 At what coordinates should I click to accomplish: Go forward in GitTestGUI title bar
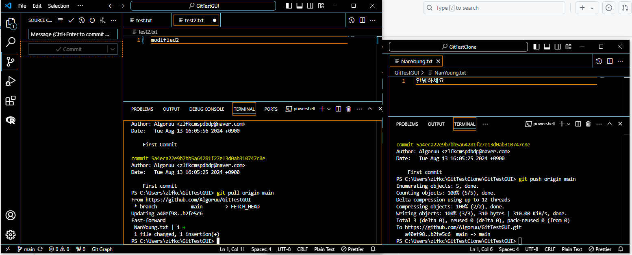122,6
